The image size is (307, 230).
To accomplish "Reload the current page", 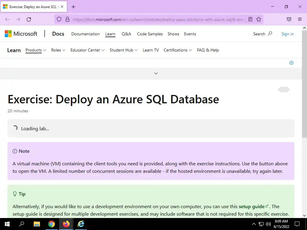I will [x=29, y=19].
